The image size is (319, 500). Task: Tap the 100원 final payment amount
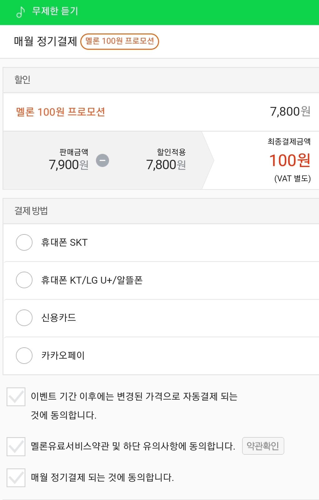pos(290,160)
